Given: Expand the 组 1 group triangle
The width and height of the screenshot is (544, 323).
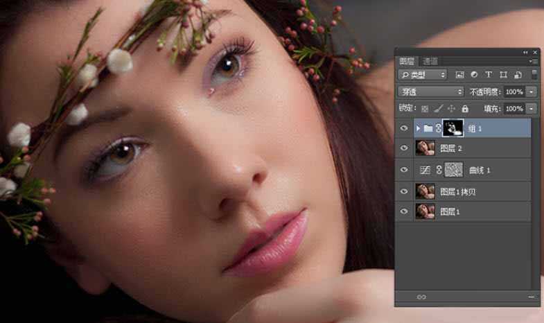Looking at the screenshot, I should (418, 128).
